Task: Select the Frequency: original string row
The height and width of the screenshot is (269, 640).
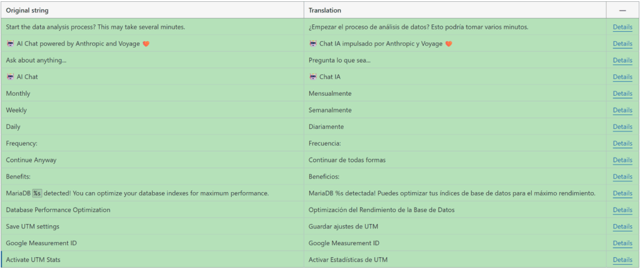Action: coord(152,143)
